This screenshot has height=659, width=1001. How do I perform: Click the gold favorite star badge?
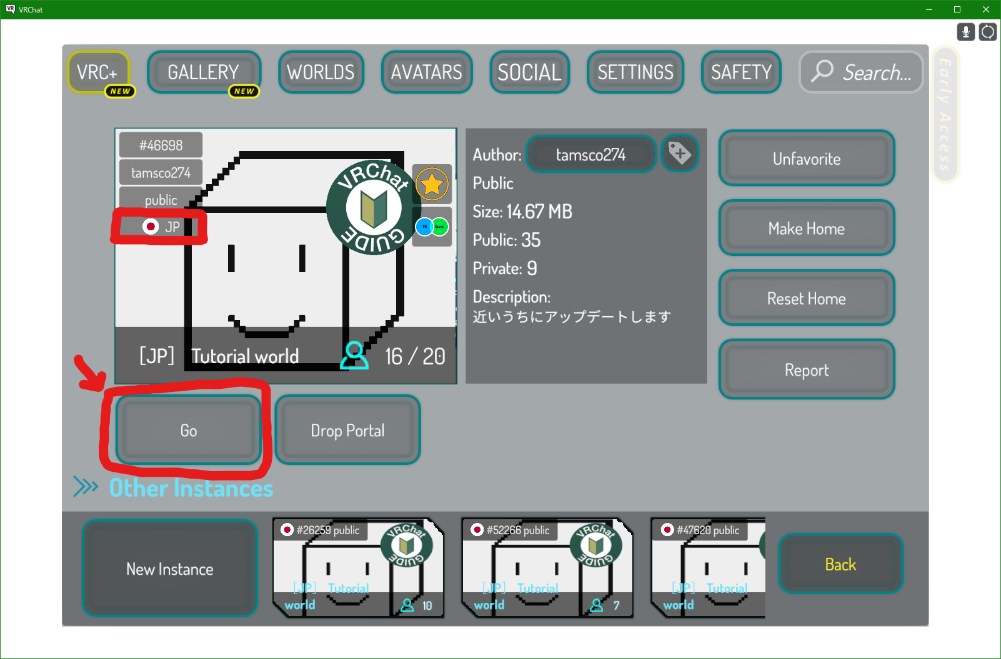(432, 184)
